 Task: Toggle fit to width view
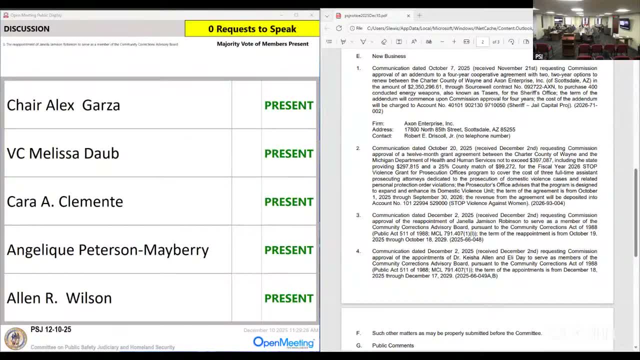click(x=466, y=41)
